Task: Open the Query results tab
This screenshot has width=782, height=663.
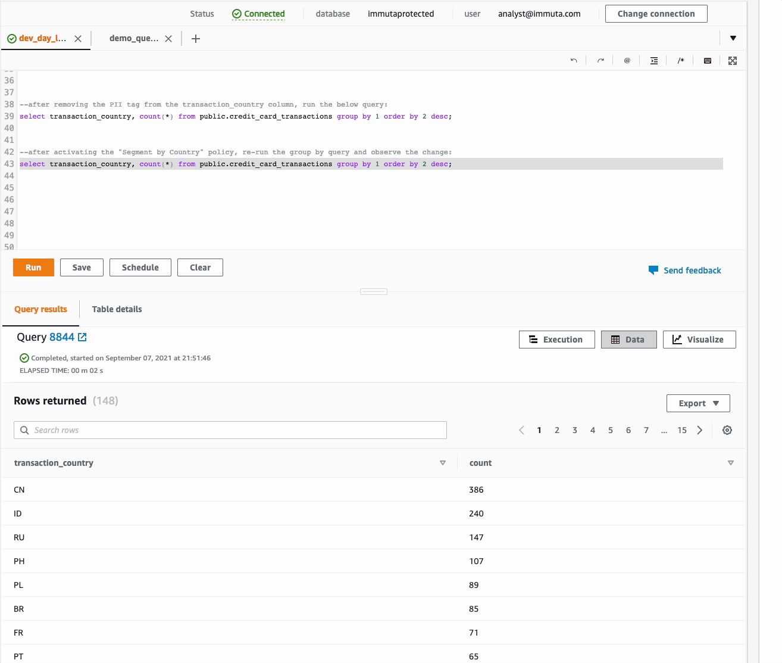Action: [40, 309]
